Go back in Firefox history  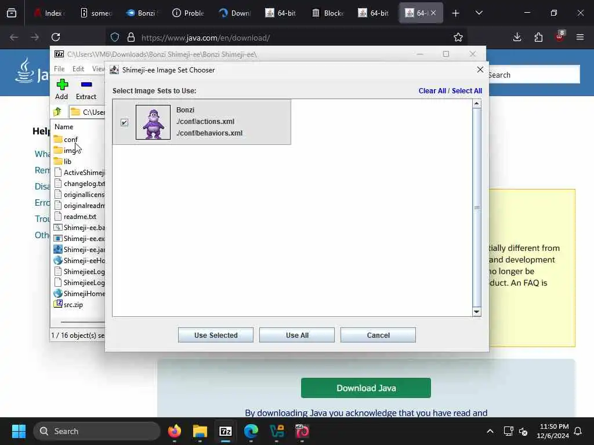point(14,37)
